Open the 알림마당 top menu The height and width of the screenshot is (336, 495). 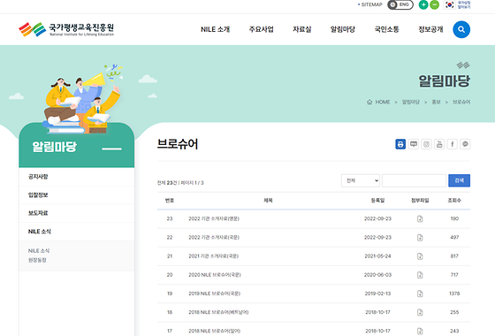point(343,29)
